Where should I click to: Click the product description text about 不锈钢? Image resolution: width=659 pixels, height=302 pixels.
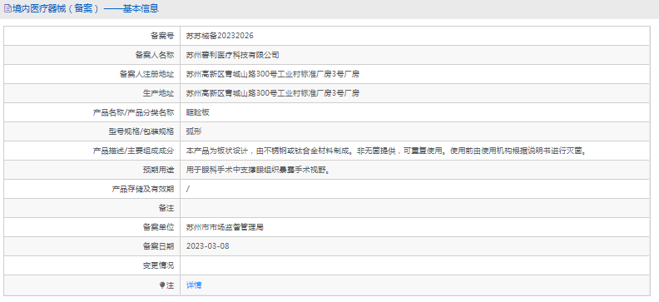[386, 151]
